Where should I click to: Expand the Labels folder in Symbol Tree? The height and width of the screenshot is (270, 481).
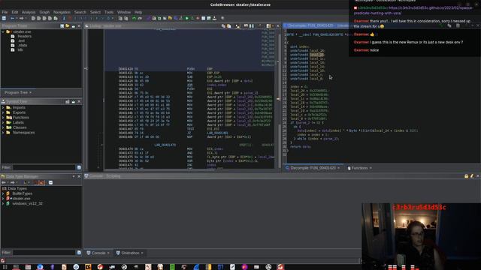pos(3,122)
